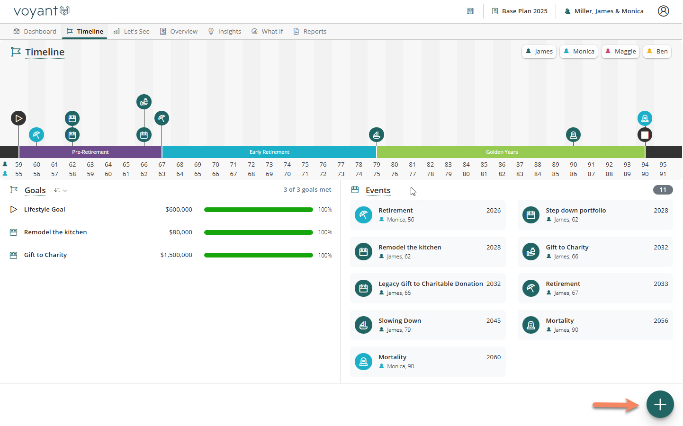Select Slowing Down sailboat marker on timeline
The height and width of the screenshot is (426, 683).
(376, 135)
